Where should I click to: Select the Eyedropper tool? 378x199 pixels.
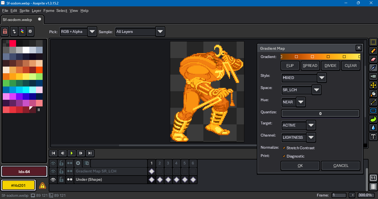(373, 68)
